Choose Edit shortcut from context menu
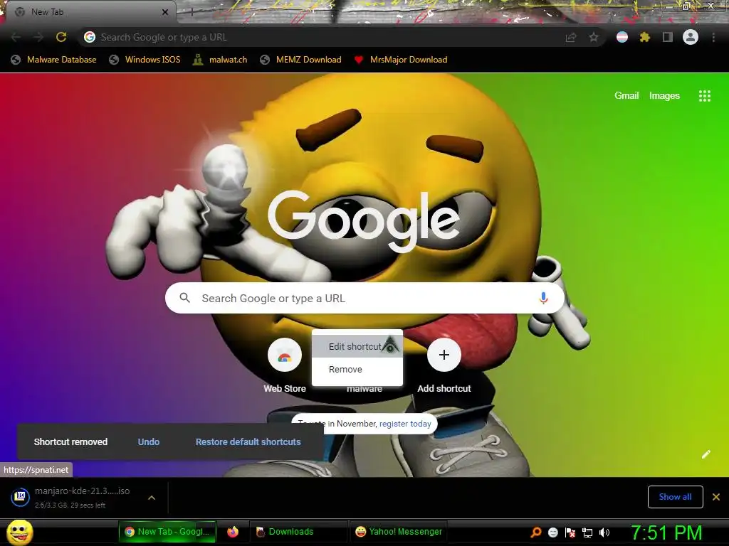Viewport: 729px width, 546px height. click(x=357, y=346)
